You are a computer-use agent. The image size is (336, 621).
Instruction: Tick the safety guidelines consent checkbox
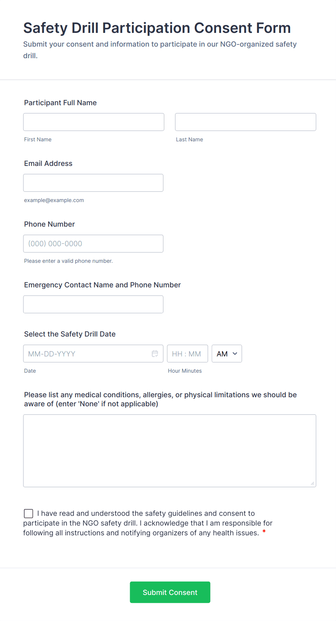pos(29,513)
